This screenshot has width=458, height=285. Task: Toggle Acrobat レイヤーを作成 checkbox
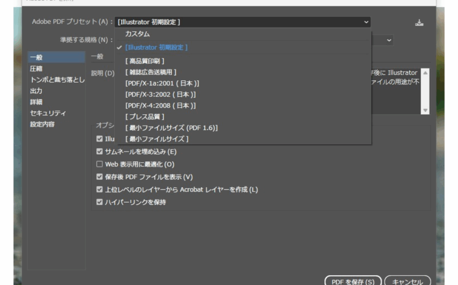coord(99,189)
